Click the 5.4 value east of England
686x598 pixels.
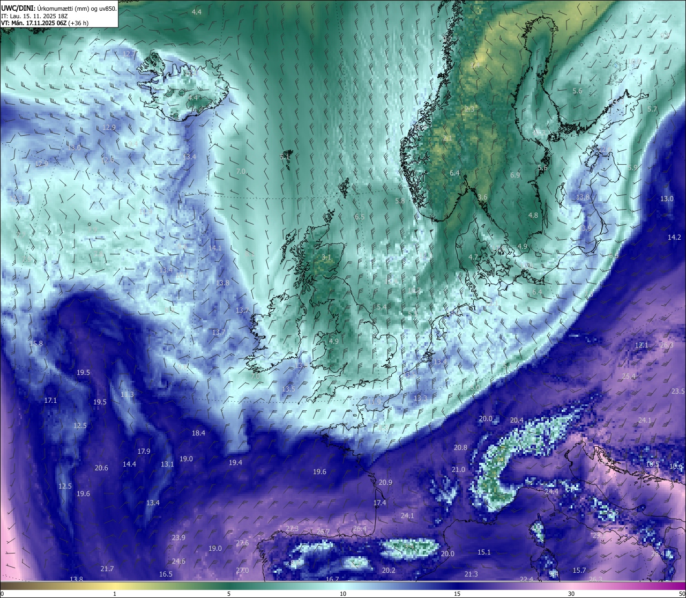click(x=382, y=307)
